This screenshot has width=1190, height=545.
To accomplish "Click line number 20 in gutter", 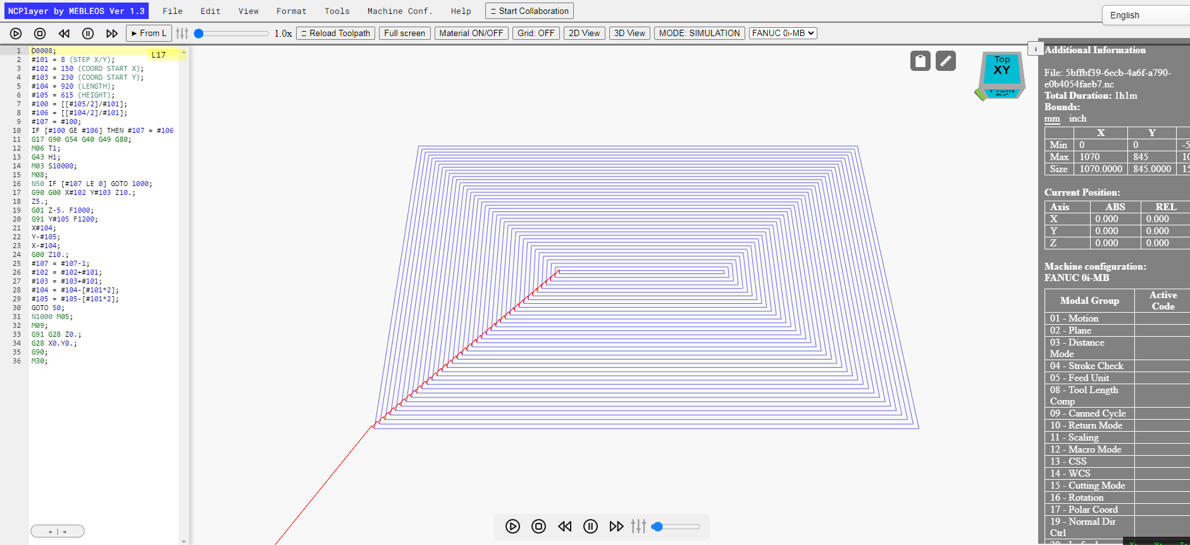I will 16,219.
